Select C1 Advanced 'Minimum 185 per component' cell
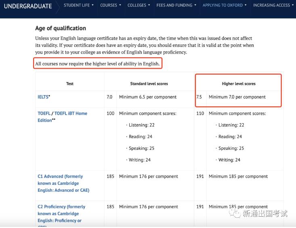Screen dimensions: 296x228 [238, 176]
